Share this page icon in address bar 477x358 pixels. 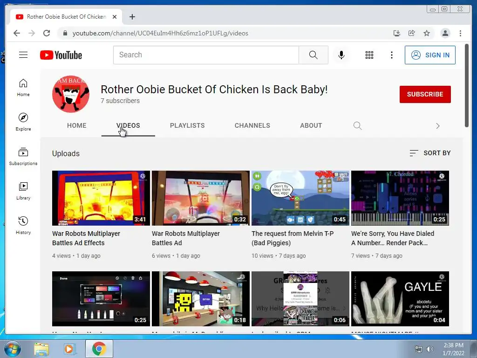[x=412, y=33]
